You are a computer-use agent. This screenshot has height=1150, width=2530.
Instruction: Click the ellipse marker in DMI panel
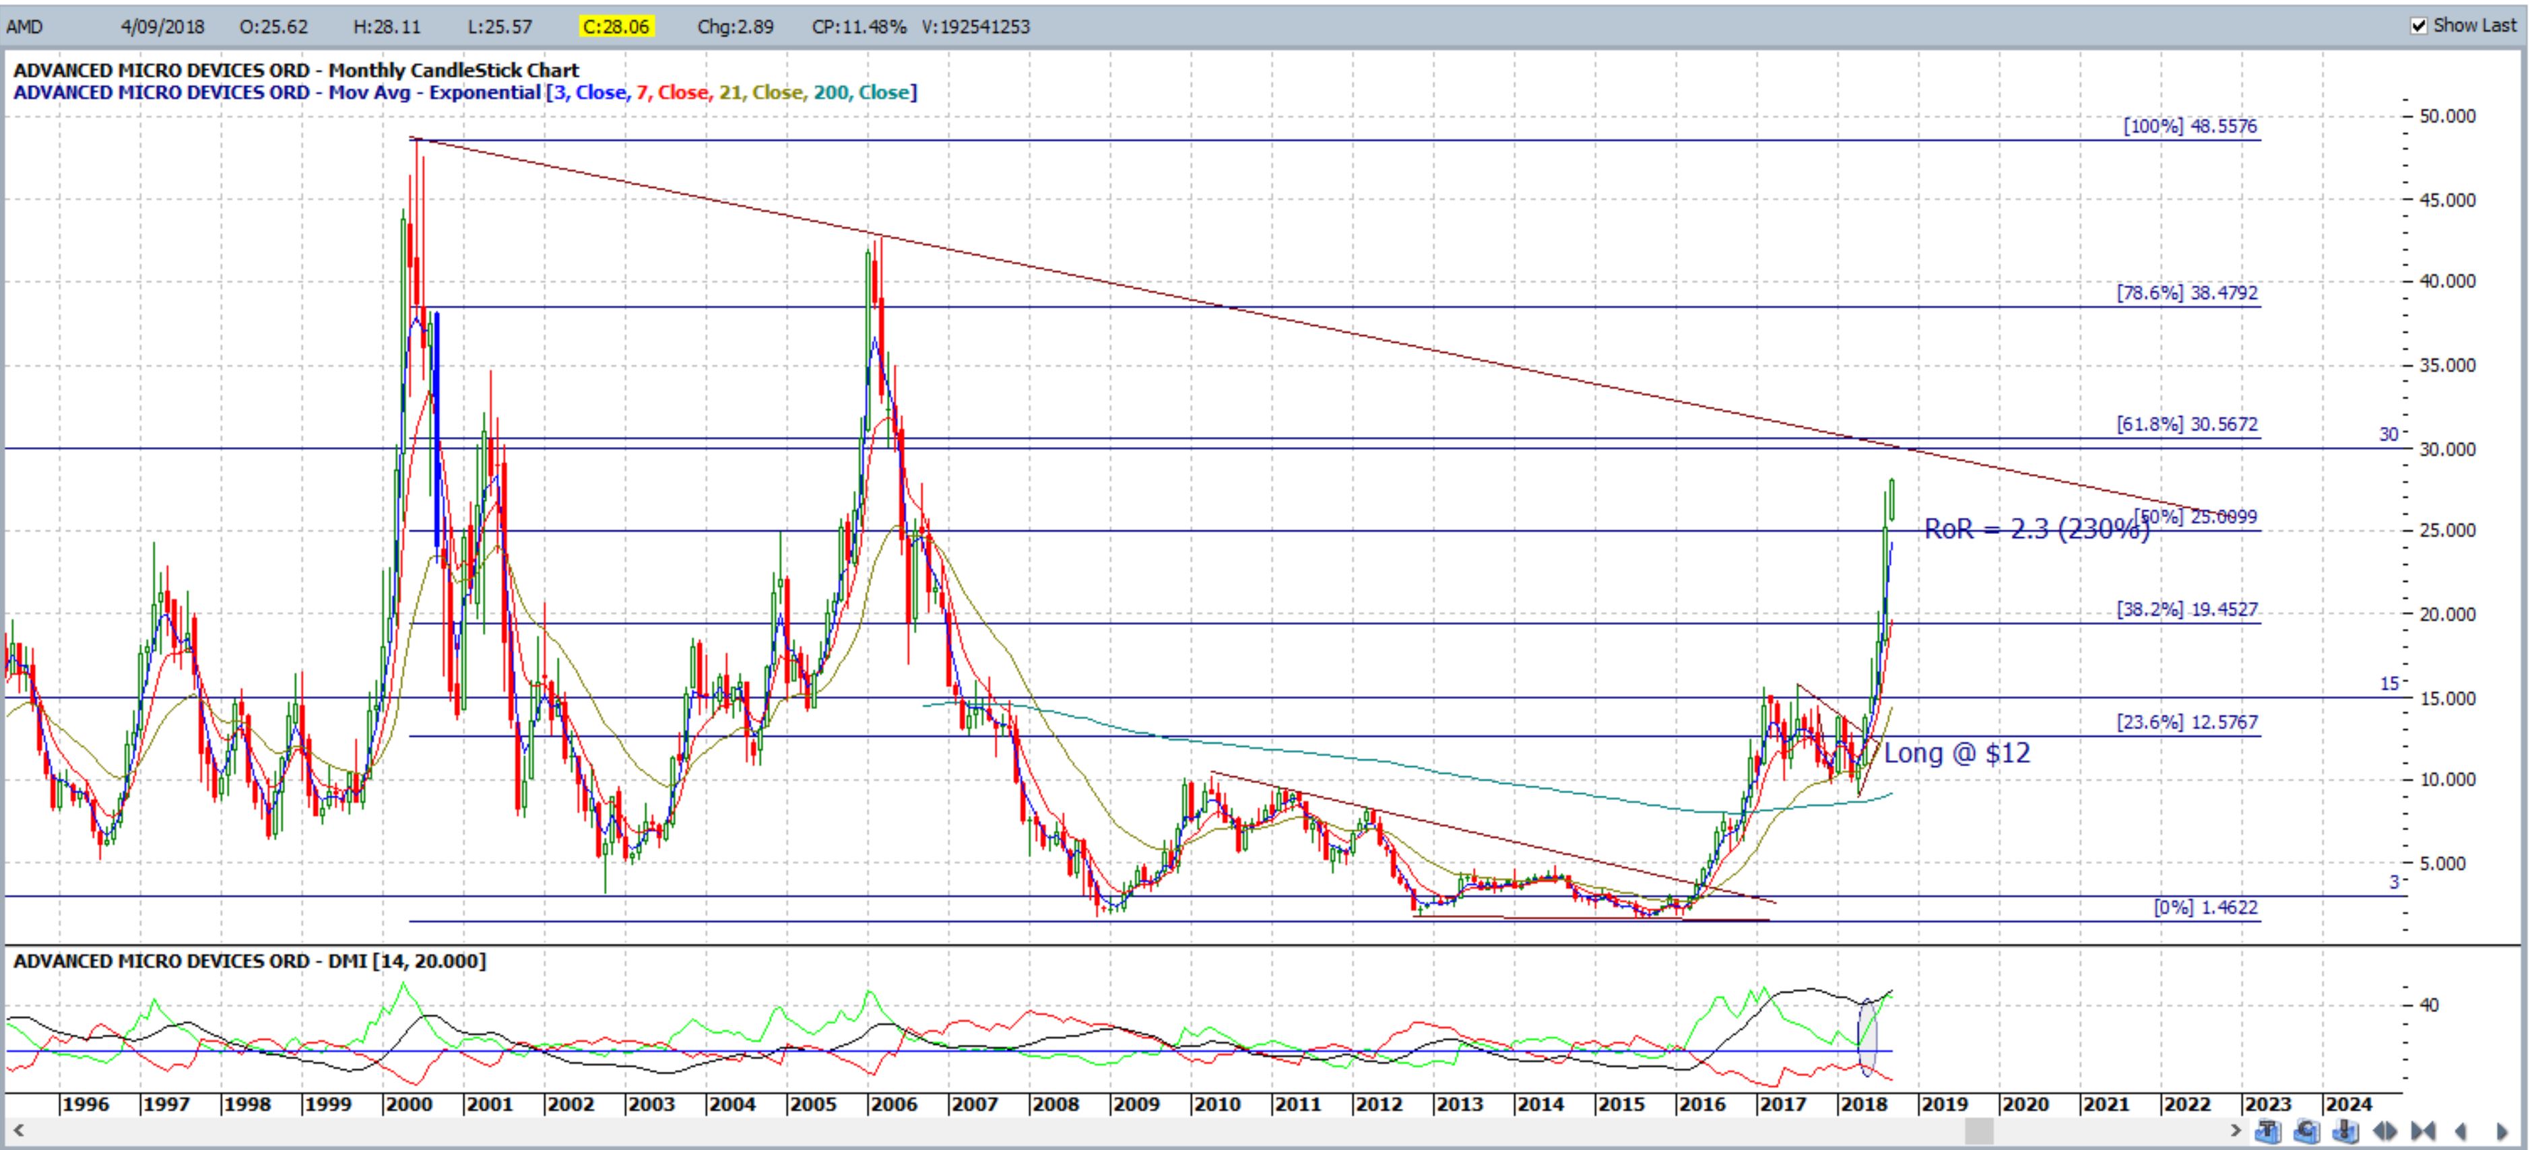coord(1868,1038)
